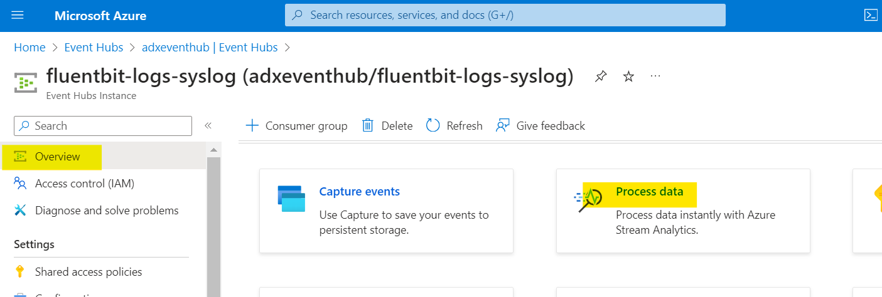Open the Event Hubs breadcrumb link
The height and width of the screenshot is (297, 882).
click(x=94, y=47)
